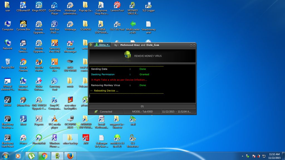
Task: Select the RIFF Box JTAG shortcut
Action: pos(55,27)
